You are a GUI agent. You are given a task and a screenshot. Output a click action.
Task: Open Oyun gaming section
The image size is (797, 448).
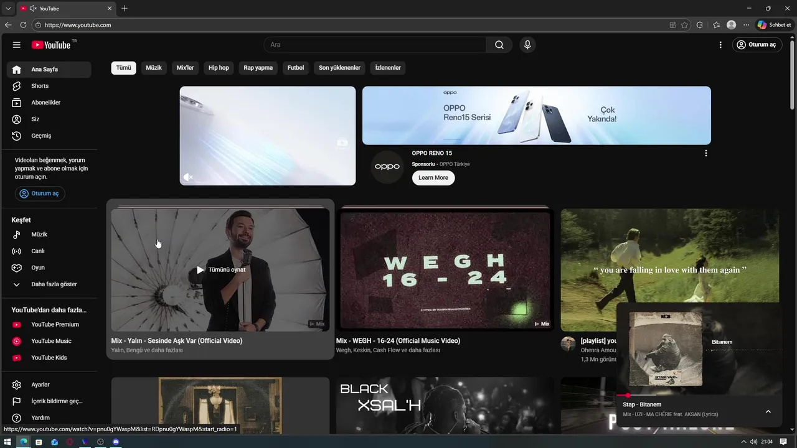[49, 268]
